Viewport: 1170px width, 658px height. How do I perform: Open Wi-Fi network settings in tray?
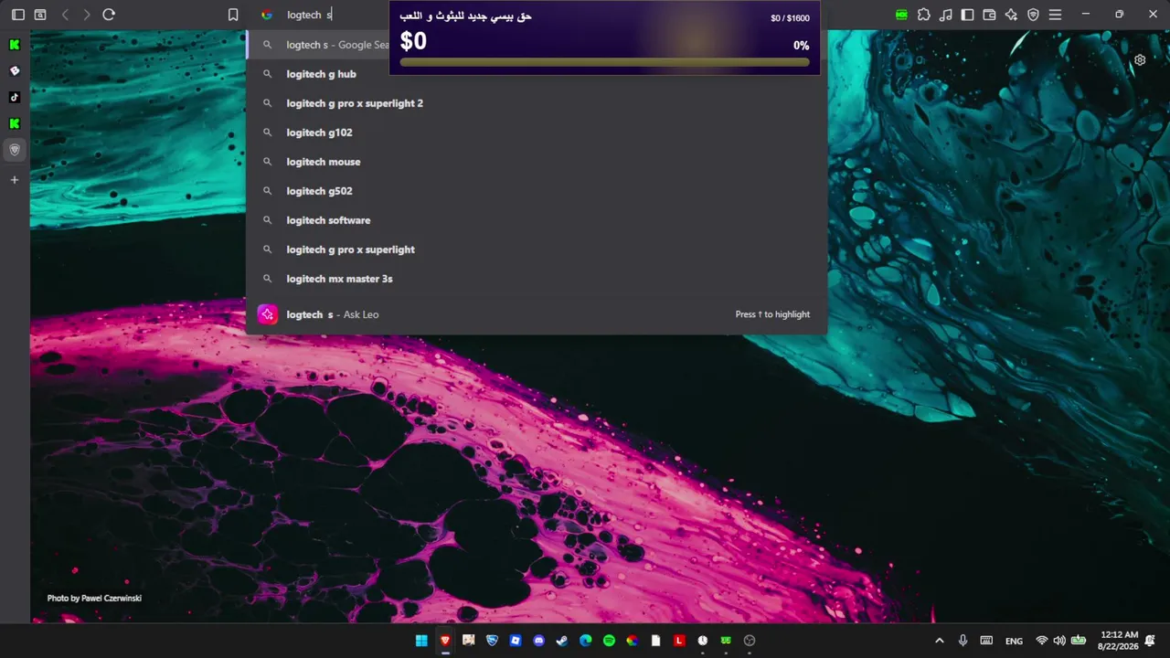pos(1041,641)
